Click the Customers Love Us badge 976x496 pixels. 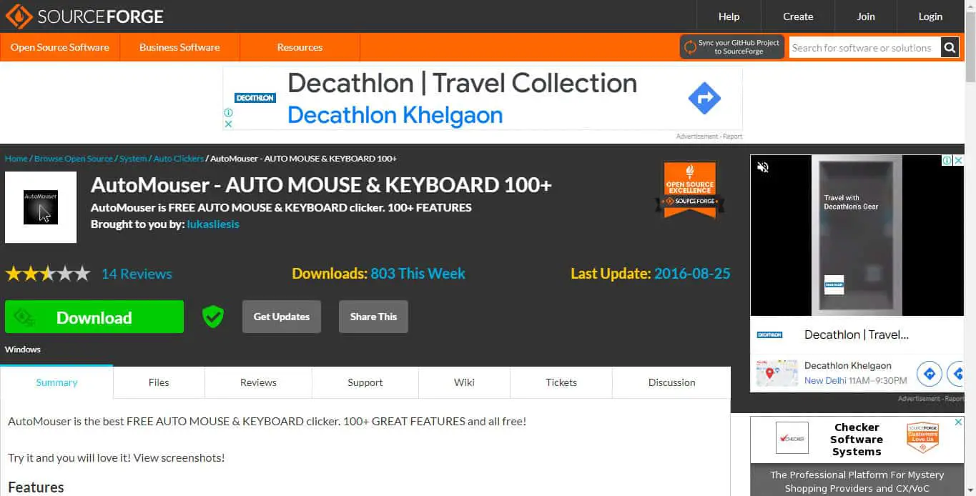click(922, 437)
